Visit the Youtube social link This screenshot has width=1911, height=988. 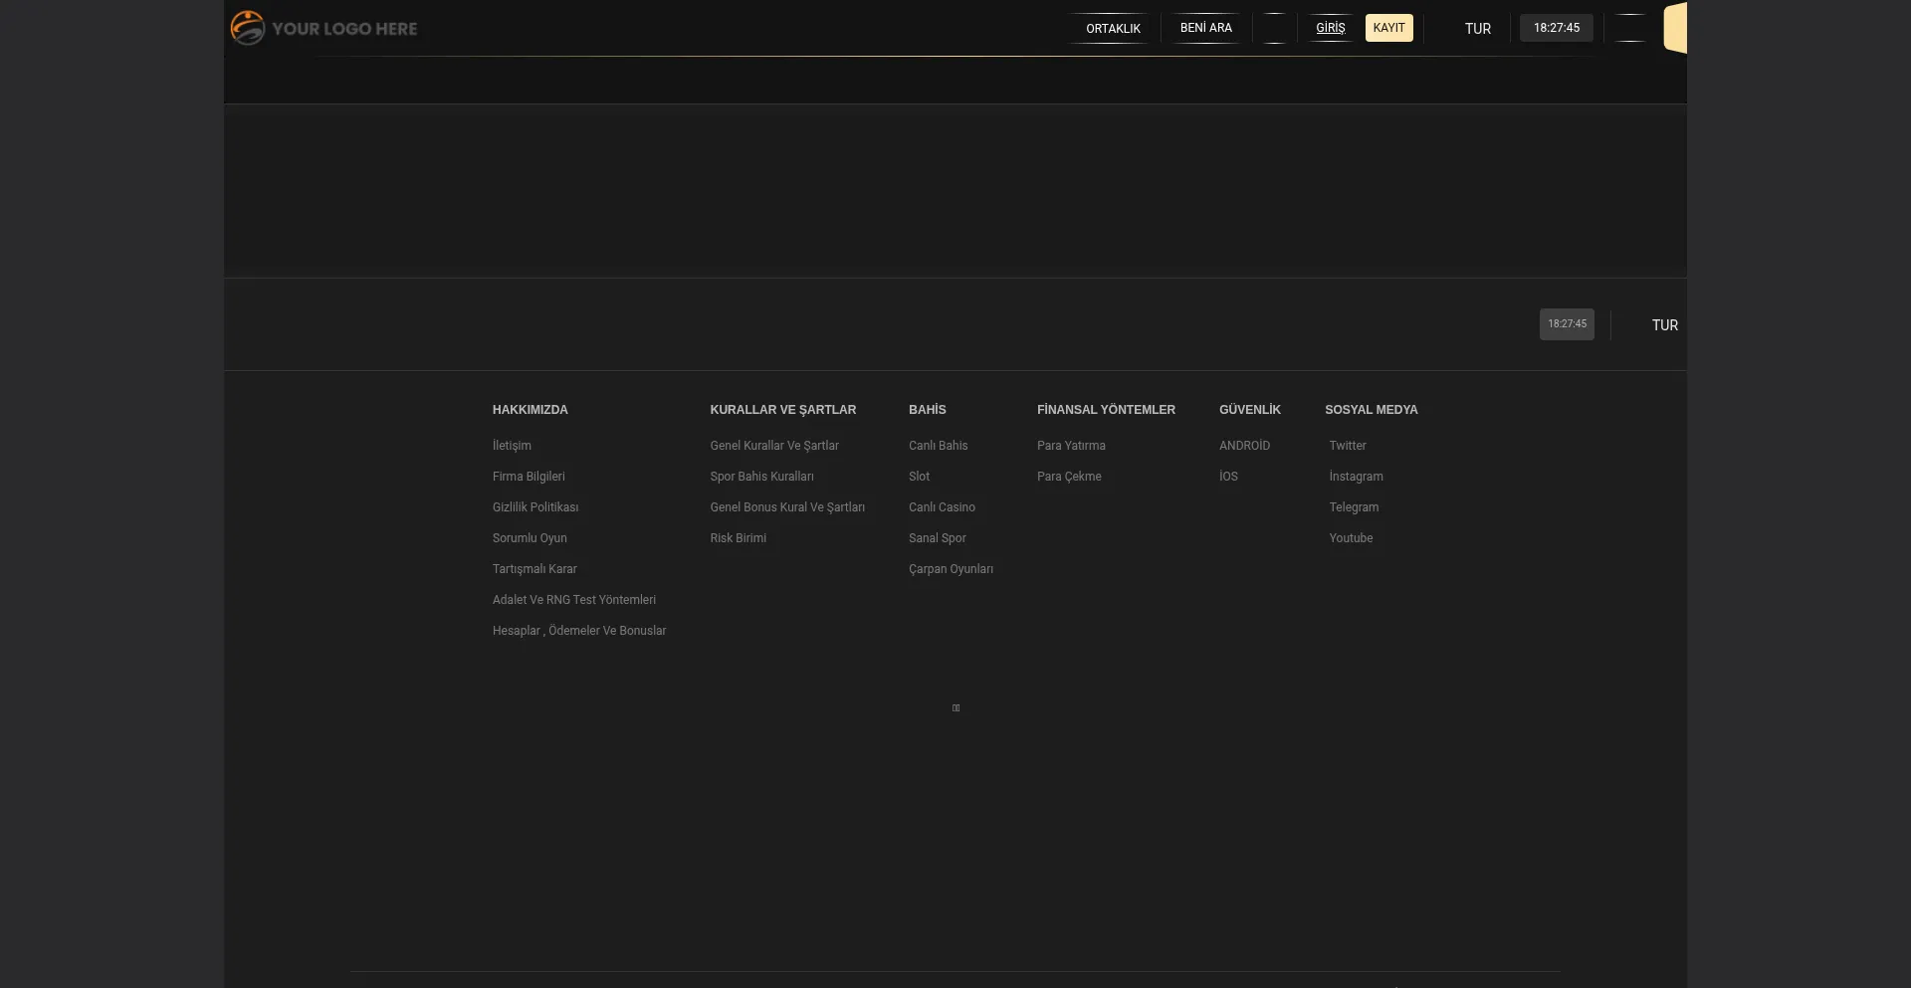pos(1351,538)
